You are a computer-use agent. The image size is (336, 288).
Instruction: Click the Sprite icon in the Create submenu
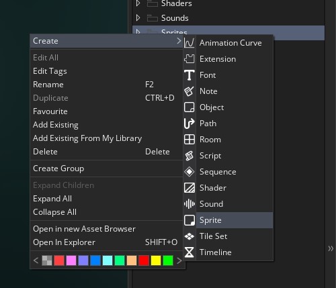[x=190, y=220]
